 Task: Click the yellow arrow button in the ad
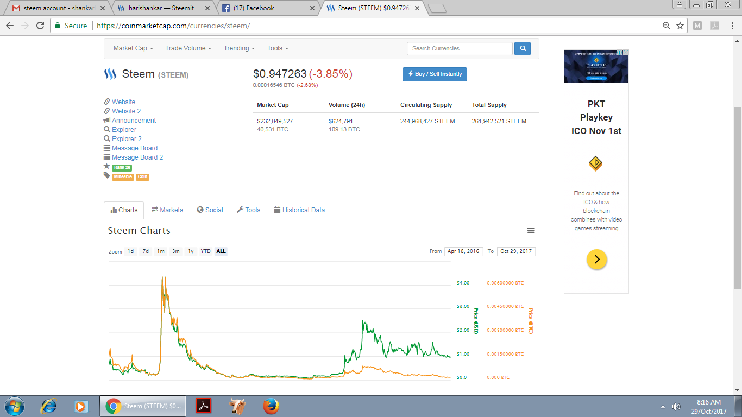(596, 260)
